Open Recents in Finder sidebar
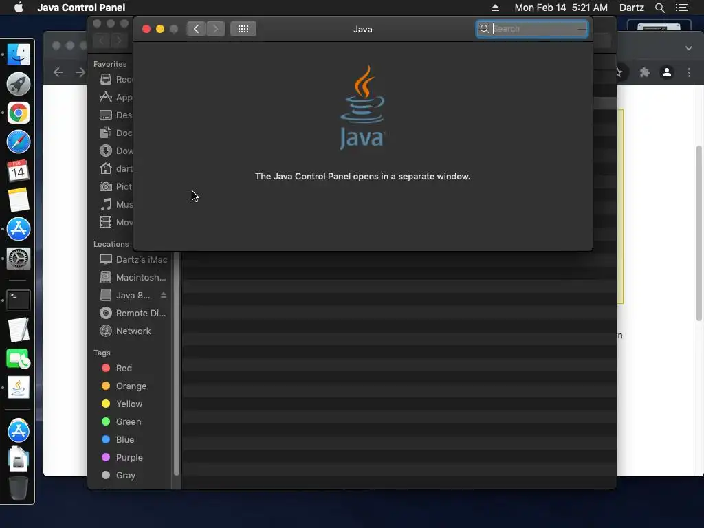 [115, 80]
